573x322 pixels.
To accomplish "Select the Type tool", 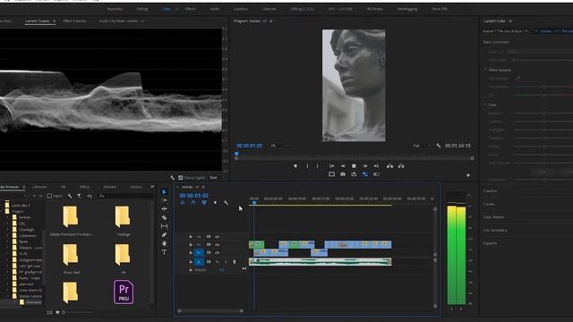I will (x=164, y=252).
